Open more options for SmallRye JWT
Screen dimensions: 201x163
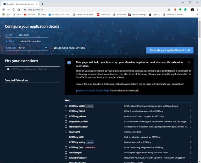coord(191,153)
